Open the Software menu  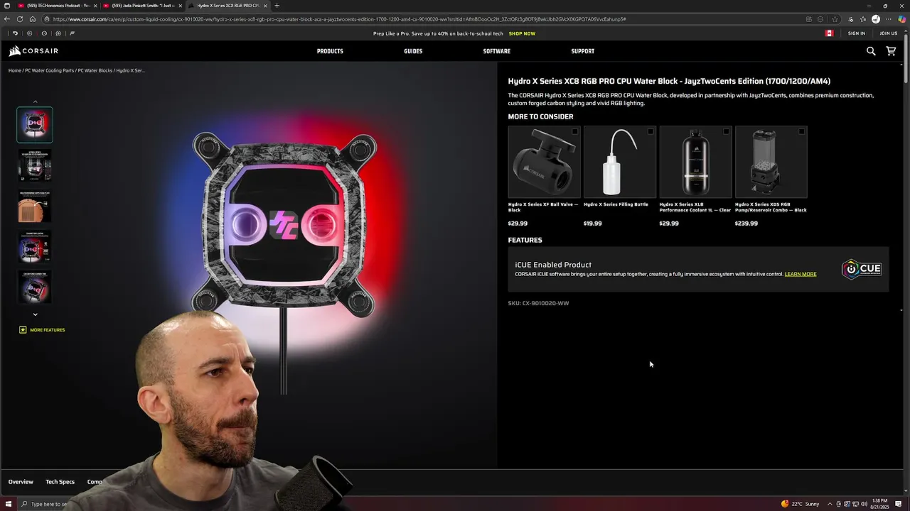click(497, 51)
